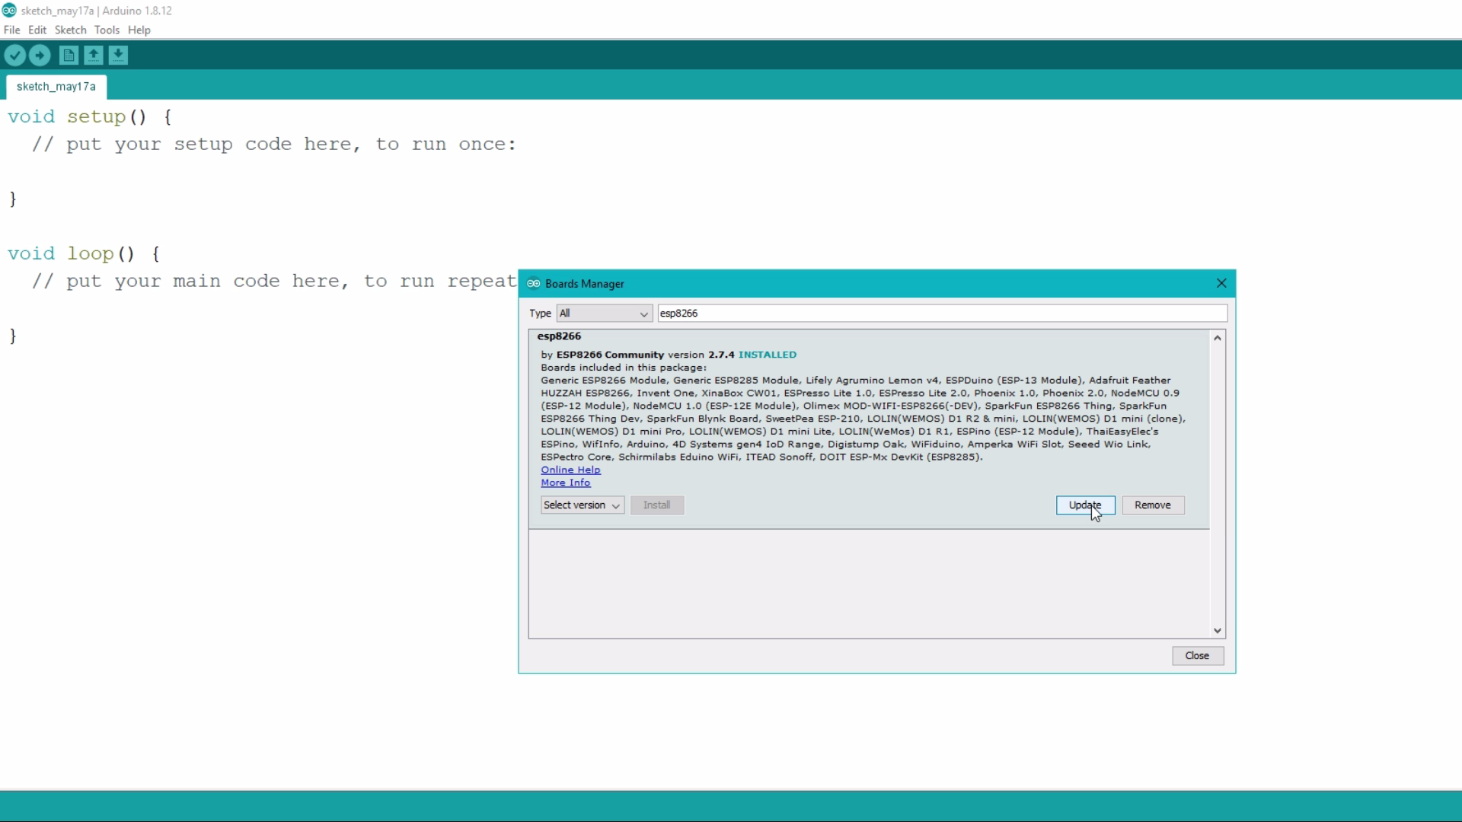
Task: Click the Verify checkmark toolbar icon
Action: (x=15, y=56)
